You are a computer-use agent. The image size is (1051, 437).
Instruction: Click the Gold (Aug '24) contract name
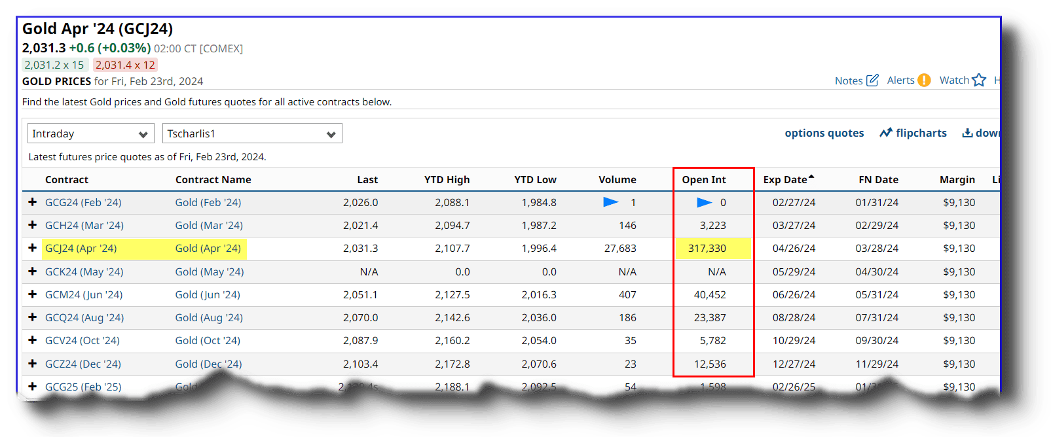209,318
